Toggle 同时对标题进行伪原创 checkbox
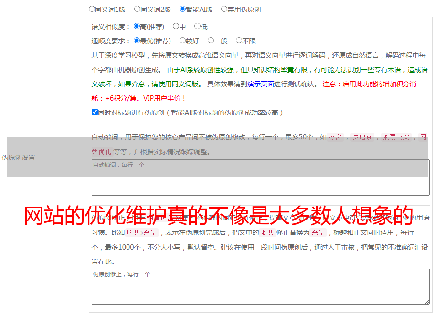Image resolution: width=435 pixels, height=314 pixels. 95,112
